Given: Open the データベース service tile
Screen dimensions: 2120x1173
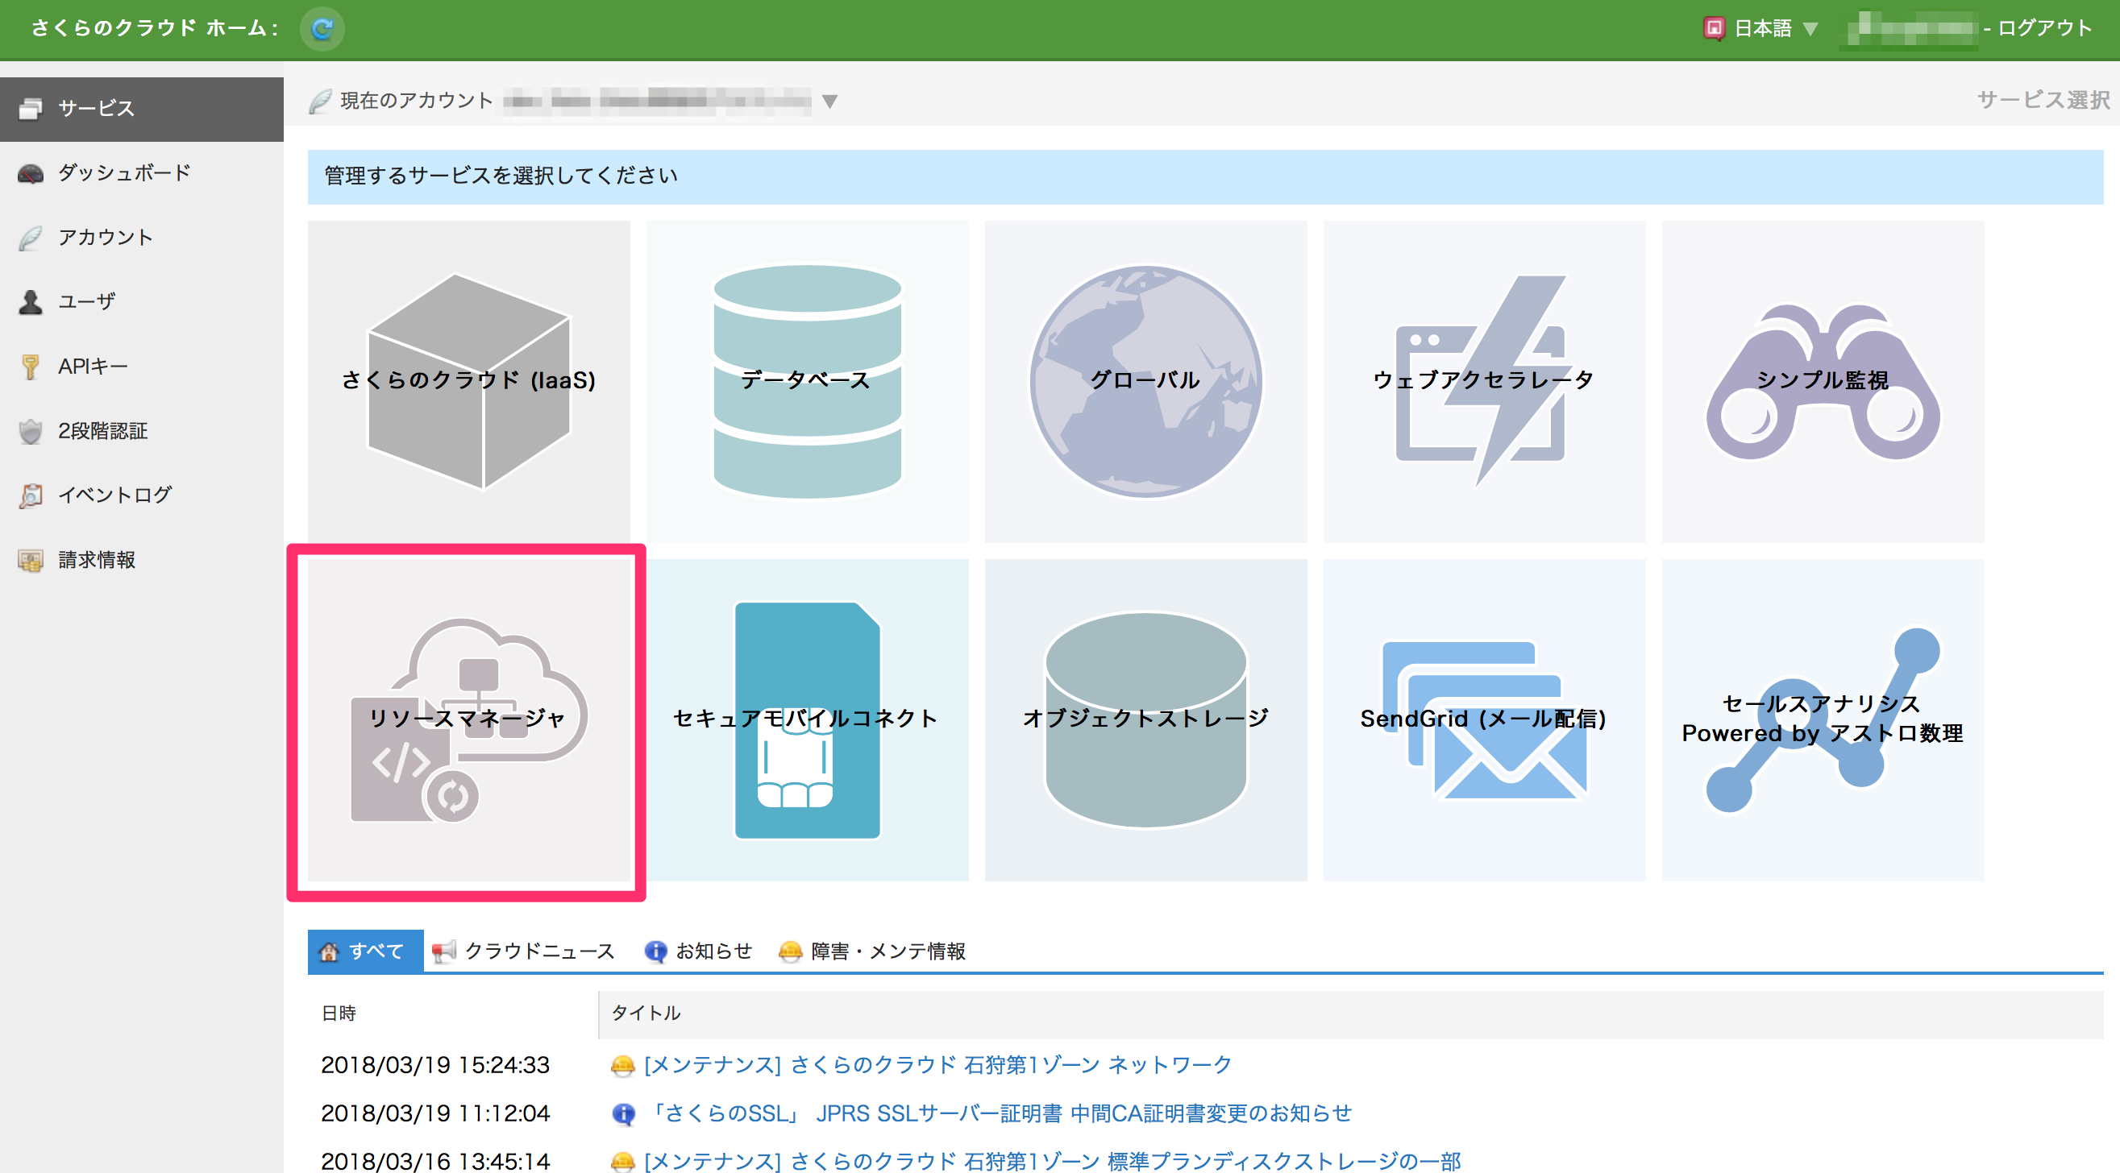Looking at the screenshot, I should (x=808, y=381).
